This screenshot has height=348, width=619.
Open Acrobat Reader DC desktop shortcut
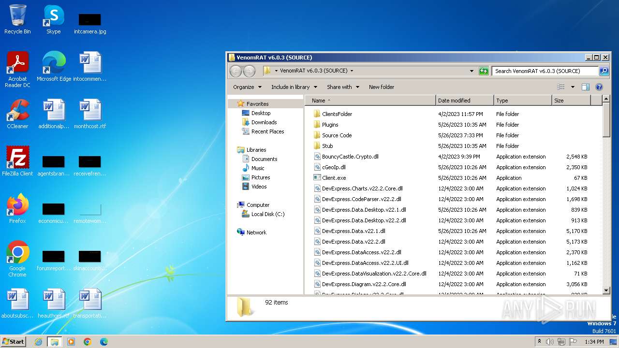tap(17, 69)
